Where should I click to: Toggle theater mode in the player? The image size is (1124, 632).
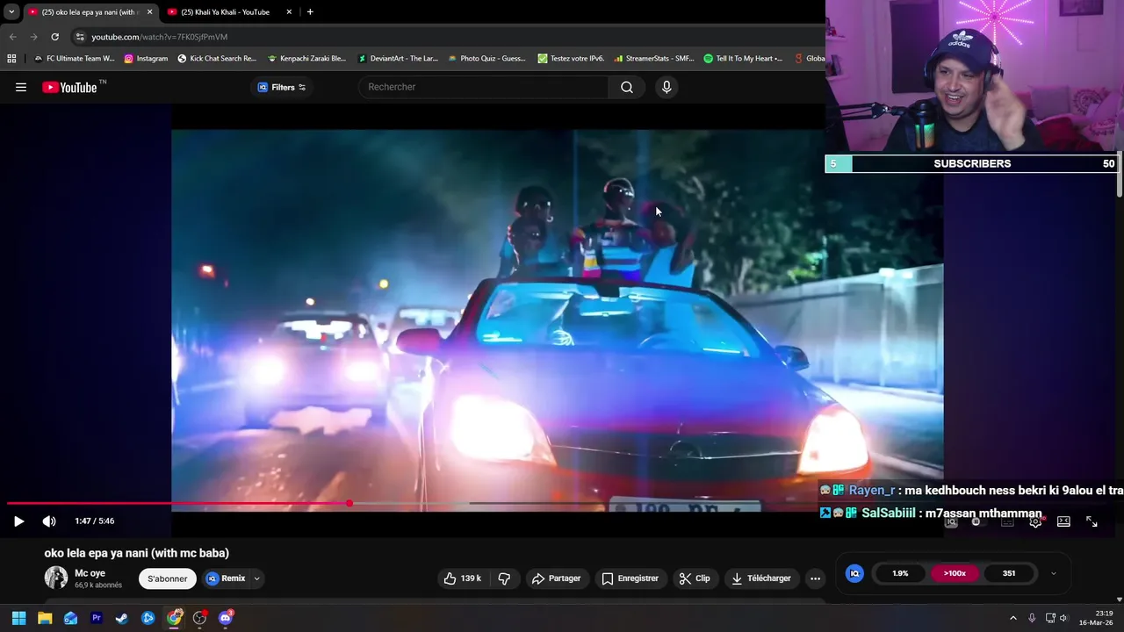point(1063,521)
